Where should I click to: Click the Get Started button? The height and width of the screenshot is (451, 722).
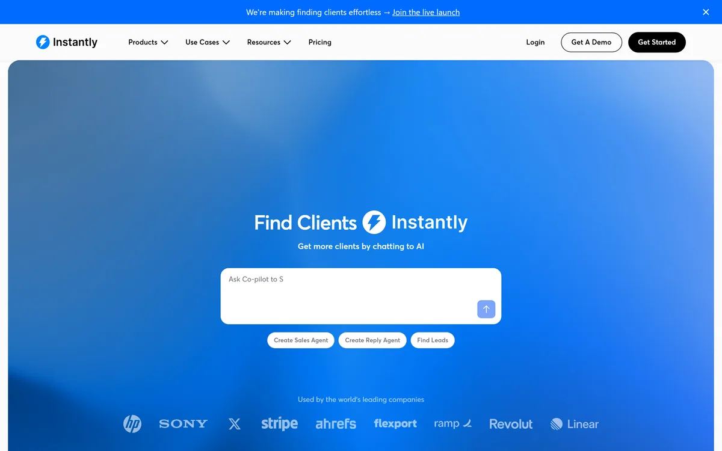click(657, 42)
